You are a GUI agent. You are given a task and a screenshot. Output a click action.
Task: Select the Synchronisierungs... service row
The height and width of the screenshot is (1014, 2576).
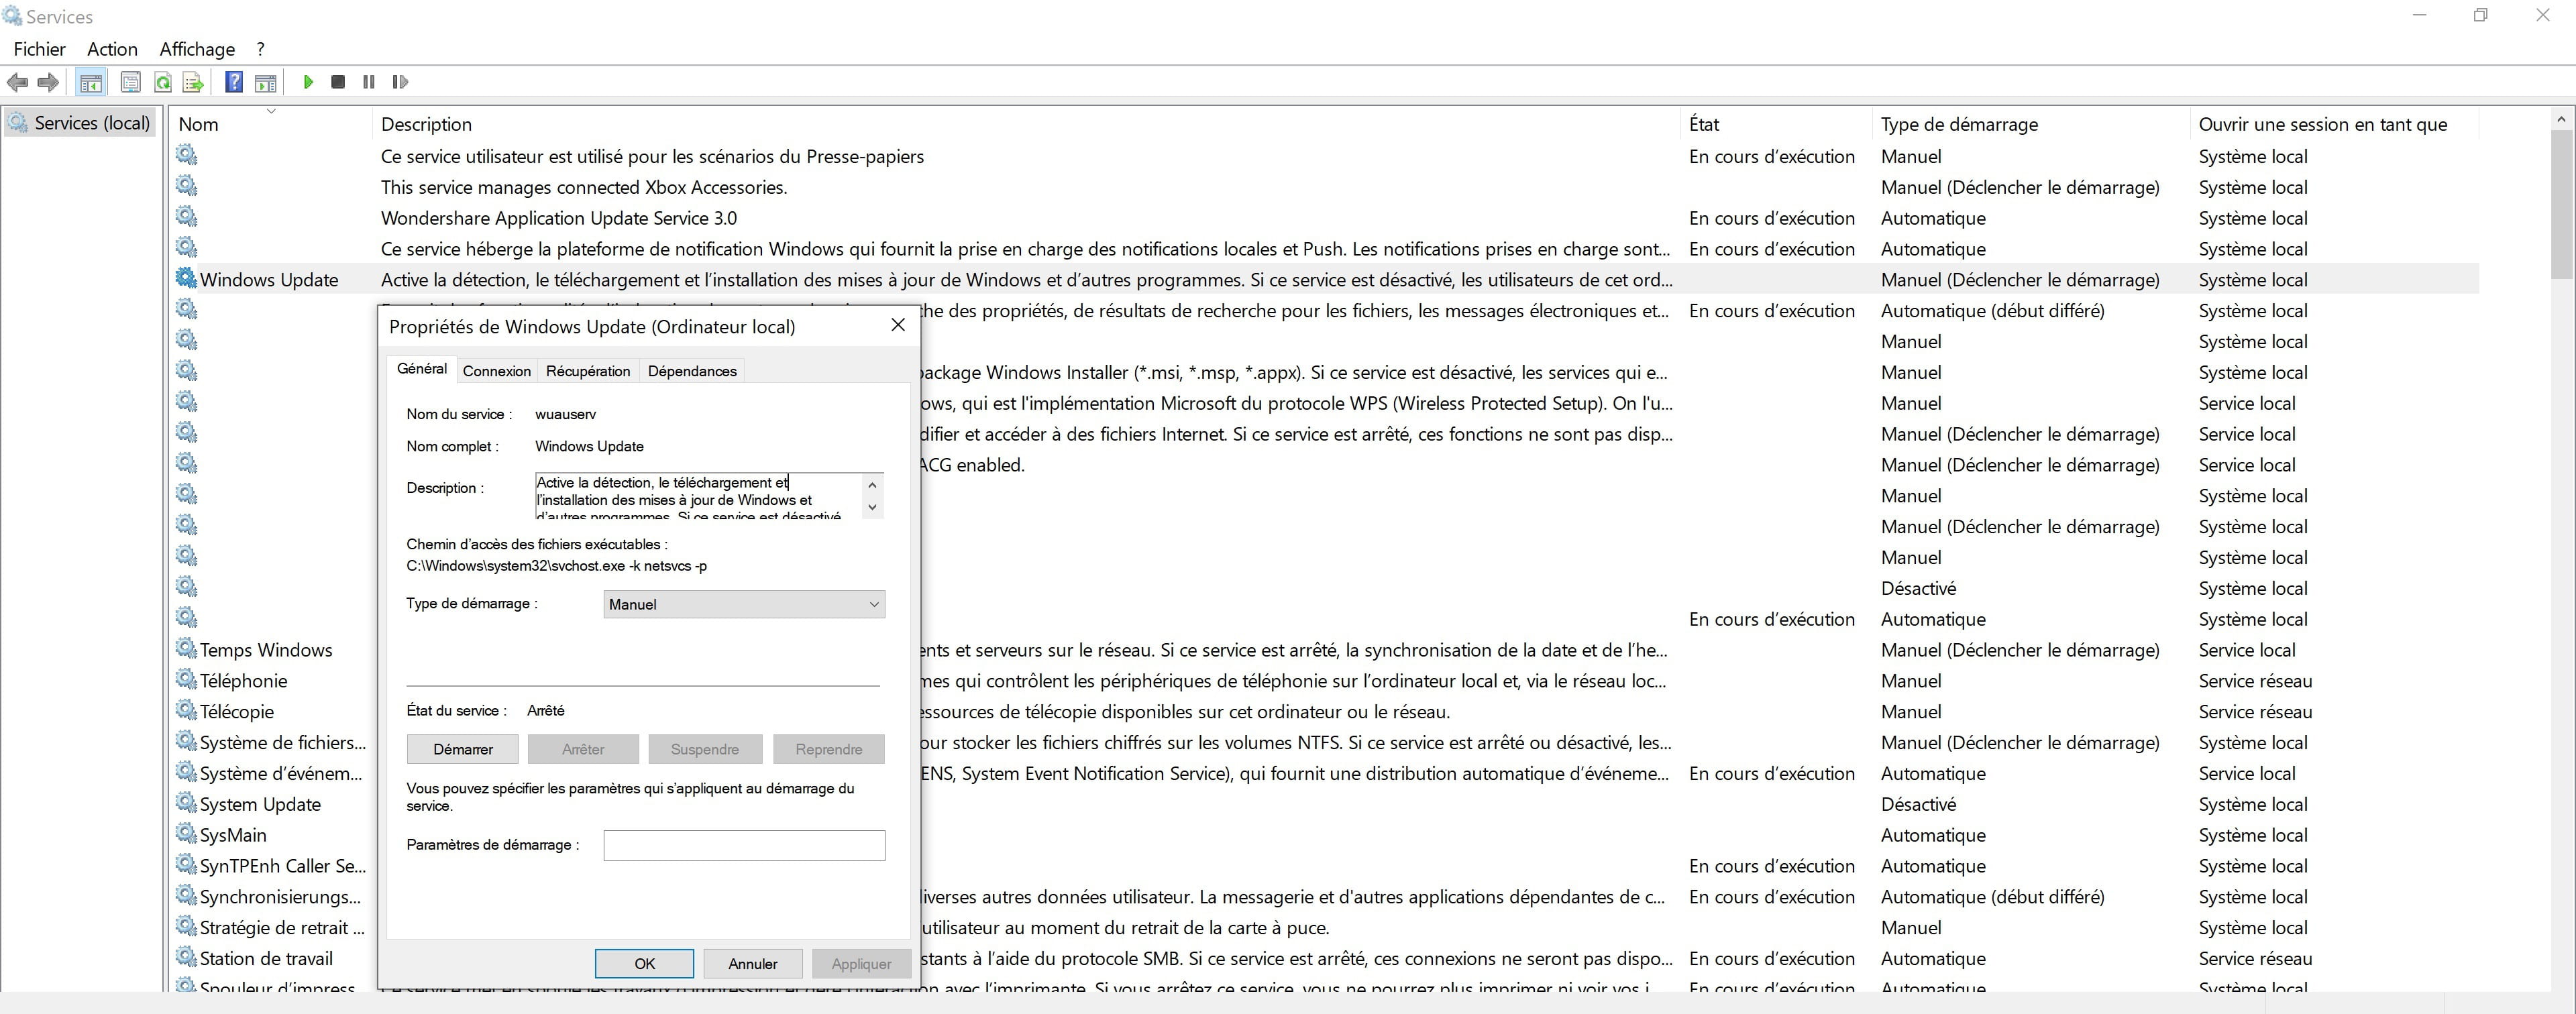pos(281,897)
